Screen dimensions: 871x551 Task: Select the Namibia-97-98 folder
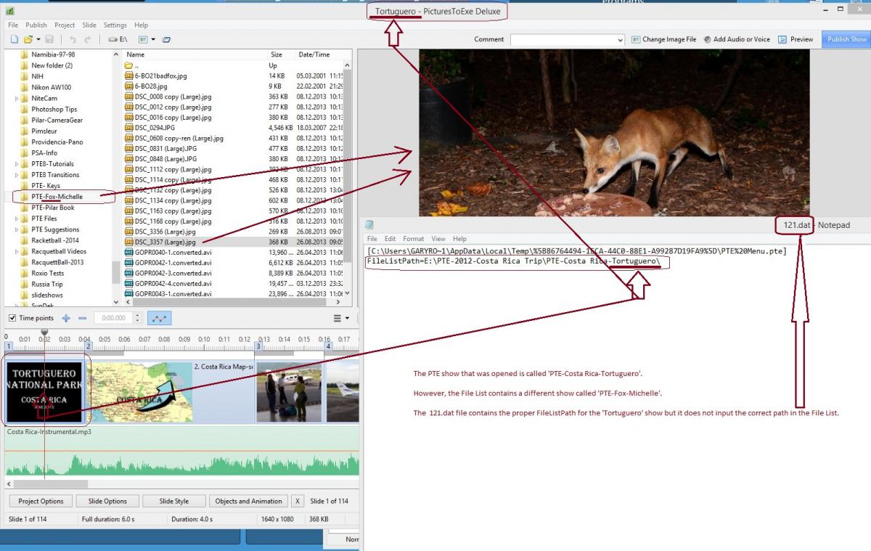point(52,54)
